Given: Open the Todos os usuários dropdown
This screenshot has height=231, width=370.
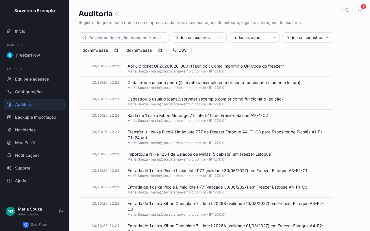Looking at the screenshot, I should [199, 38].
